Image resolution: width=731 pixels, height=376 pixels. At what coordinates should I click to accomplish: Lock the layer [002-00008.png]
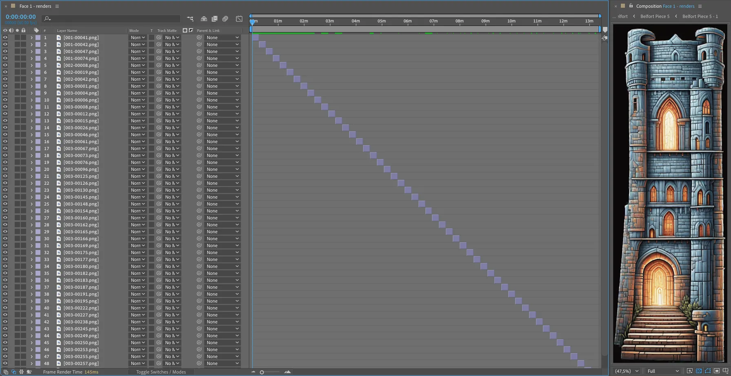click(23, 65)
